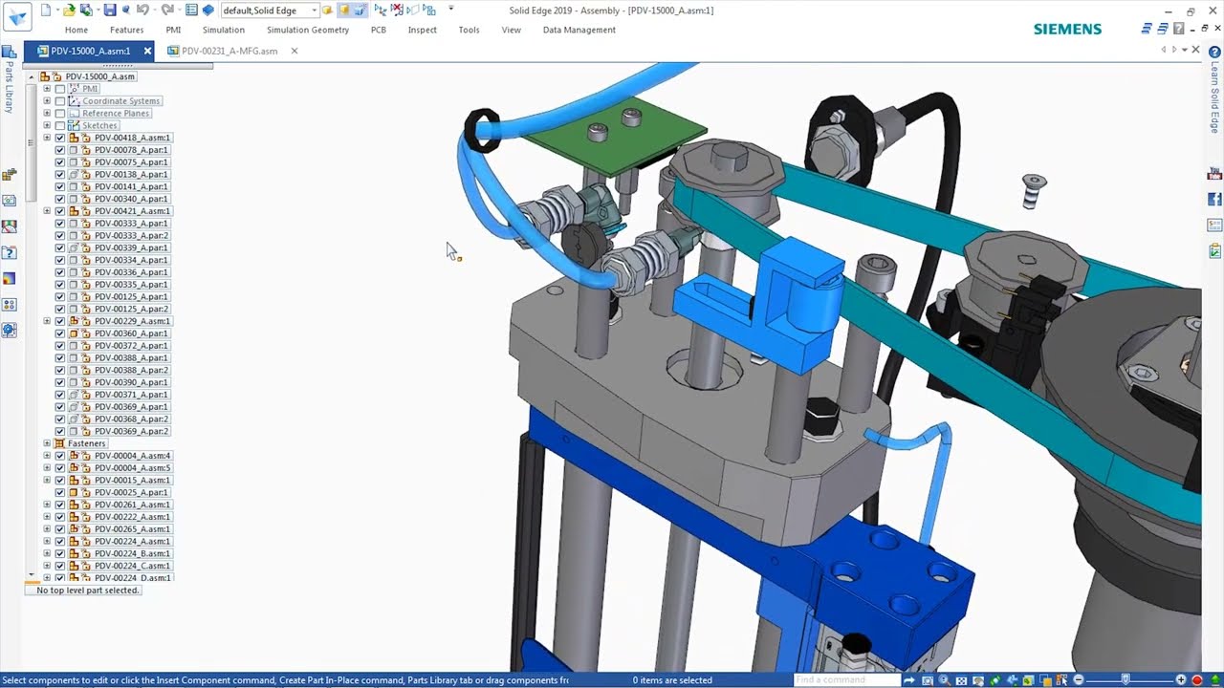Switch to PDV-00231_A-MFG.asm document tab
The image size is (1224, 688).
pyautogui.click(x=229, y=51)
